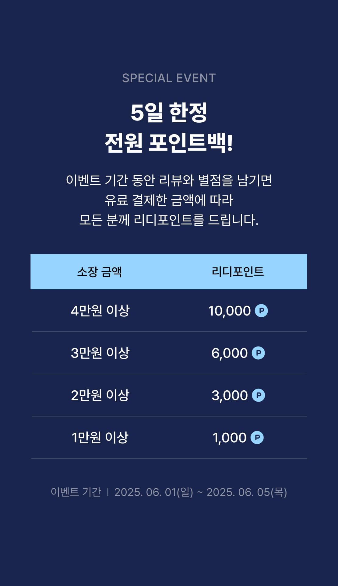Click the point icon beside 10,000

261,311
